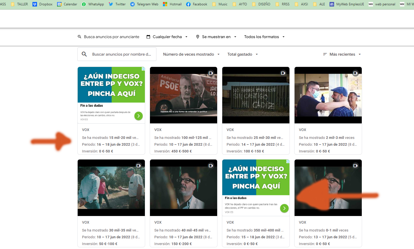Click the ad info icon on first ¿Aún indeciso? banner

143,69
